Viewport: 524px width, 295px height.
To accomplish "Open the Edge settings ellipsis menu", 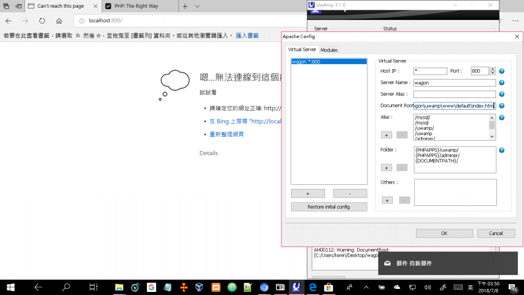I will click(515, 20).
